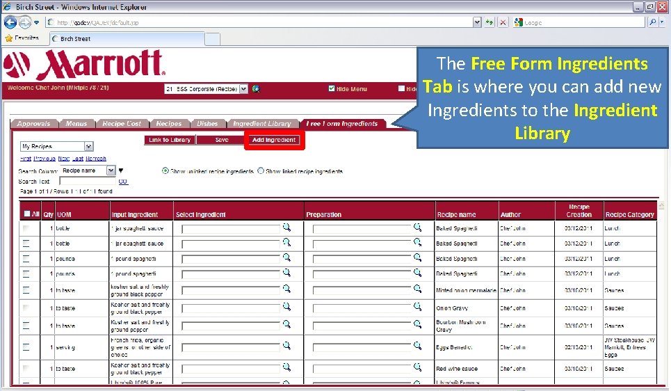
Task: Click sort arrow next to Search Column dropdown
Action: (121, 171)
